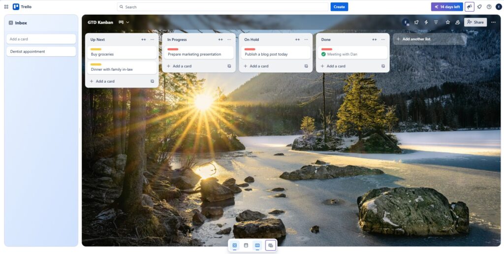Open the apps grid switcher icon
This screenshot has height=254, width=504.
6,7
